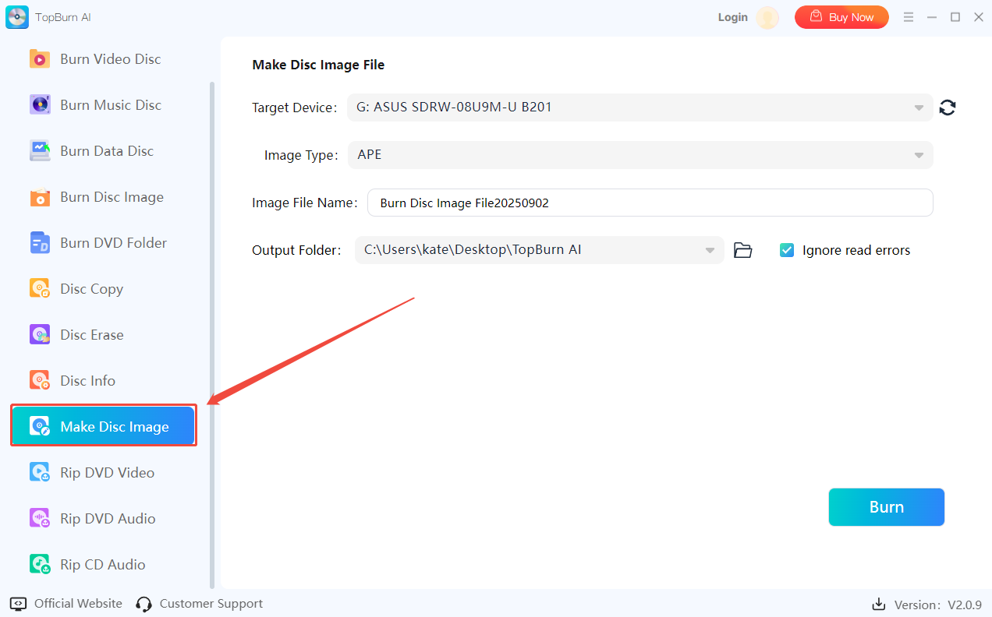Screen dimensions: 992x617
Task: Open Burn Data Disc via its icon
Action: [x=39, y=151]
